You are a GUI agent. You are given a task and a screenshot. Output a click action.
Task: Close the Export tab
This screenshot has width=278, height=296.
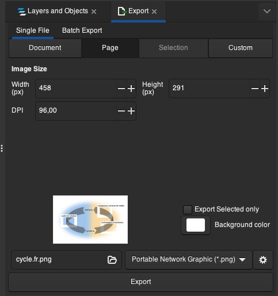(154, 11)
